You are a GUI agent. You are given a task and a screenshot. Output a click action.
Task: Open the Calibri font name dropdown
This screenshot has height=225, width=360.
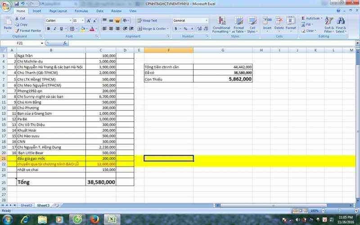pos(70,21)
